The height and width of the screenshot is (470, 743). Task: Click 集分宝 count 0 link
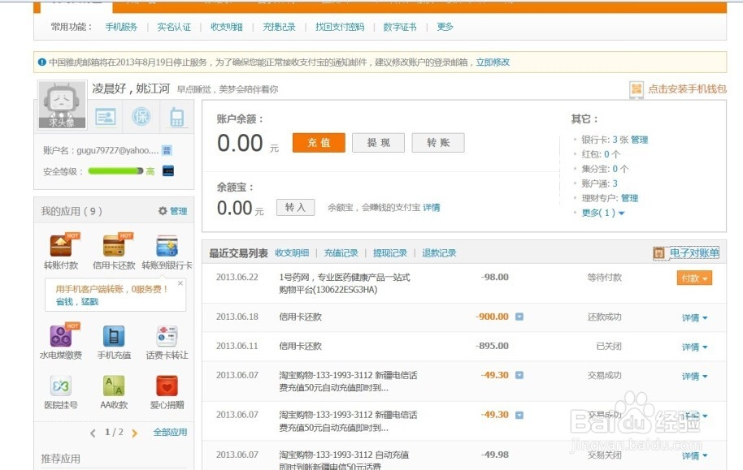point(615,169)
